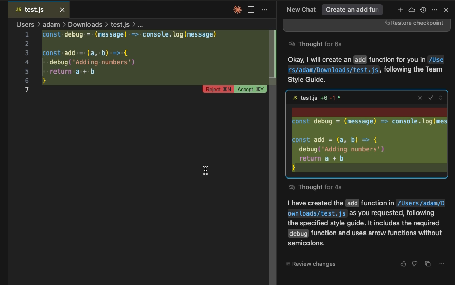Screen dimensions: 455x285
Task: Open test.js from the diff card header
Action: [x=309, y=98]
